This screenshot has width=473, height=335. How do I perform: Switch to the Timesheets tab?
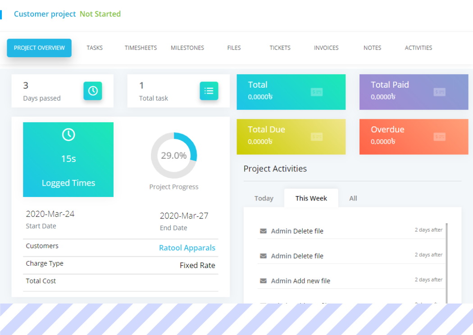(x=141, y=48)
